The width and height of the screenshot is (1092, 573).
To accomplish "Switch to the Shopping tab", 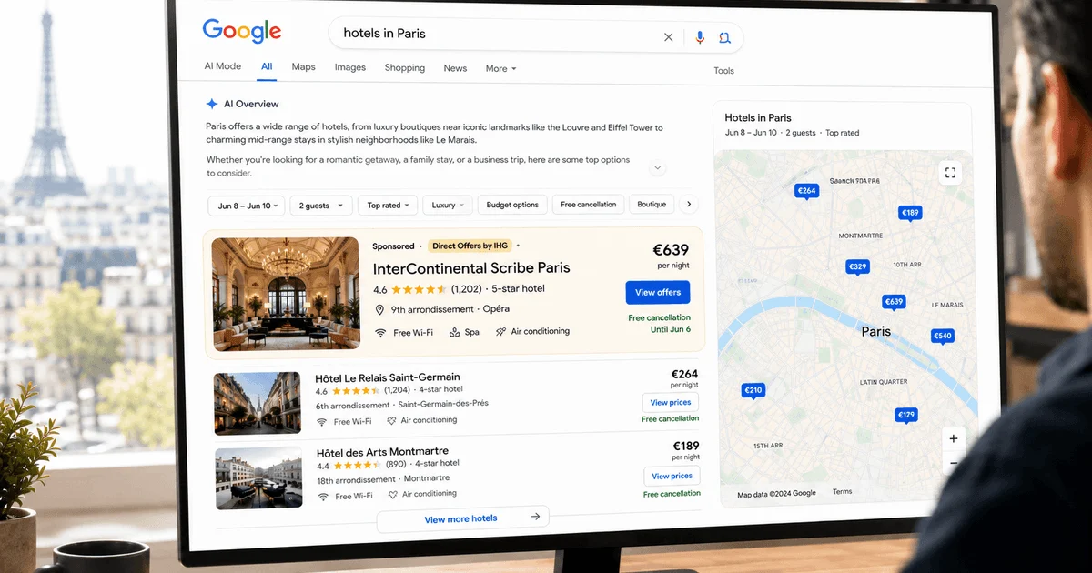I will (x=405, y=68).
